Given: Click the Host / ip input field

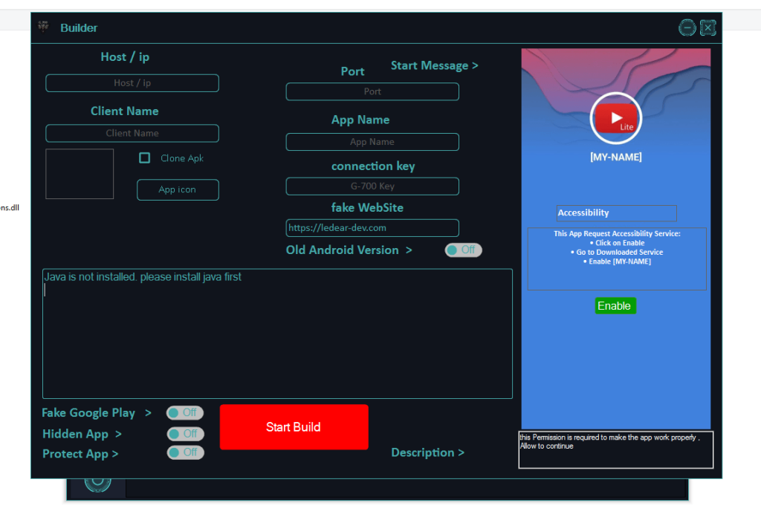Looking at the screenshot, I should 132,82.
